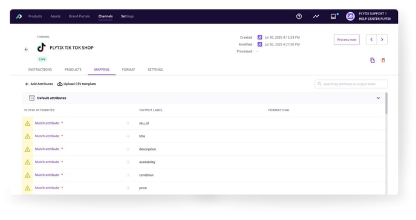416x220 pixels.
Task: Click the user avatar icon
Action: coord(350,16)
